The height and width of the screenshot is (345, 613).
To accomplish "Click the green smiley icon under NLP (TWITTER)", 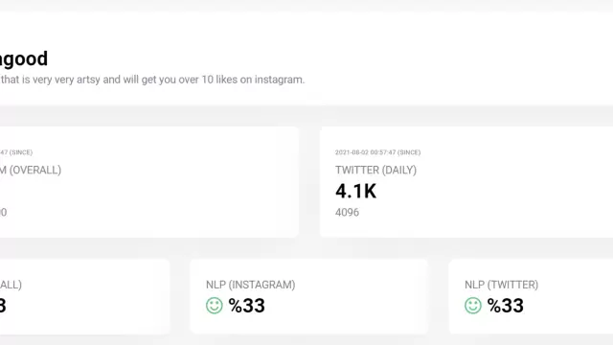I will pyautogui.click(x=473, y=306).
